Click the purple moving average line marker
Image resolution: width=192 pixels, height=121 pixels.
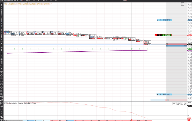pyautogui.click(x=131, y=50)
